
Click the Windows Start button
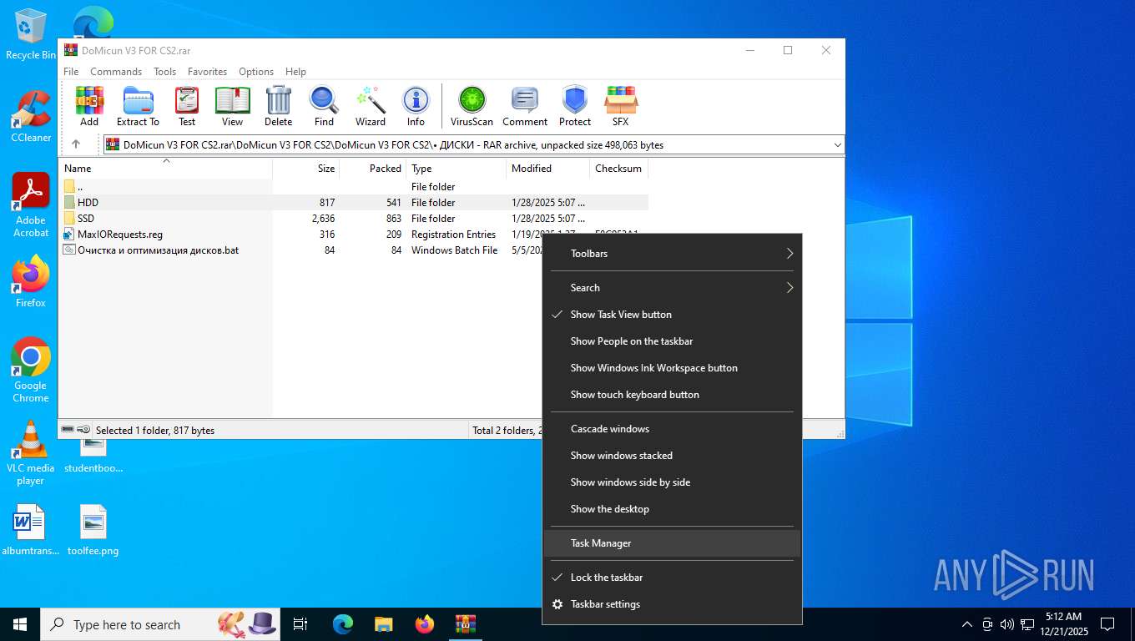pos(20,624)
